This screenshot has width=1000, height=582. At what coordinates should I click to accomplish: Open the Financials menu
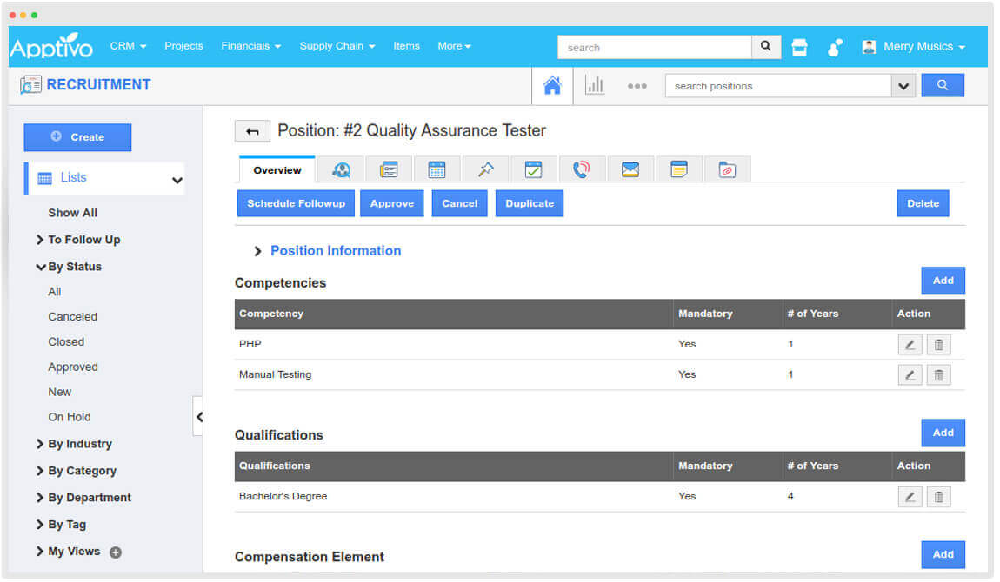(x=250, y=46)
